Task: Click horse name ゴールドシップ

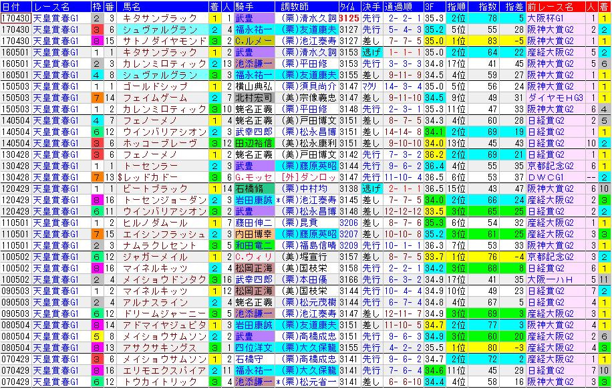Action: (156, 86)
